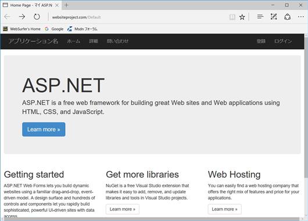The height and width of the screenshot is (221, 308).
Task: Open Msdn フォーラム favorite
Action: [x=83, y=29]
